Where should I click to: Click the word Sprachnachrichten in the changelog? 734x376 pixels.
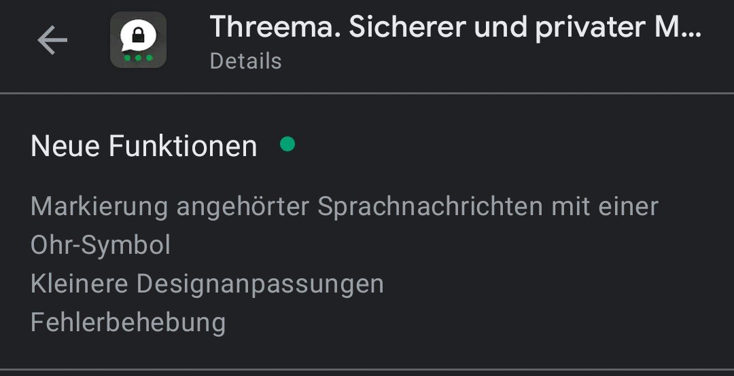coord(430,206)
